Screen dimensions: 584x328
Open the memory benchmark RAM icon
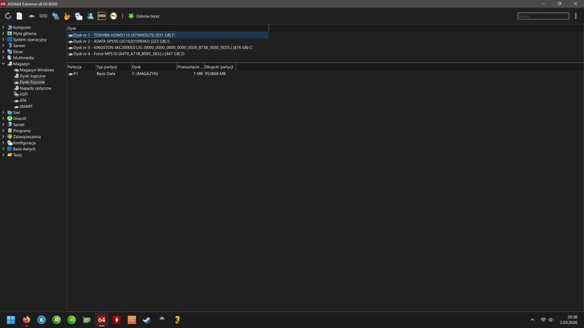point(43,16)
